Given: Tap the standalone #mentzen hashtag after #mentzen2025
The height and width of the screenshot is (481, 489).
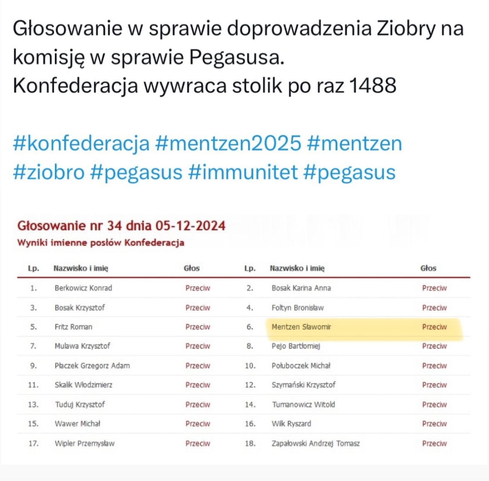Looking at the screenshot, I should pyautogui.click(x=355, y=144).
